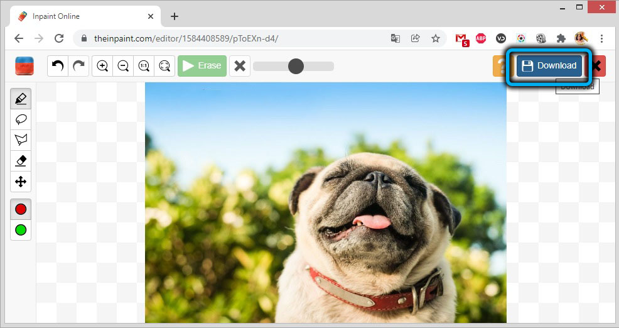Image resolution: width=619 pixels, height=328 pixels.
Task: Go forward in browser history
Action: (x=39, y=38)
